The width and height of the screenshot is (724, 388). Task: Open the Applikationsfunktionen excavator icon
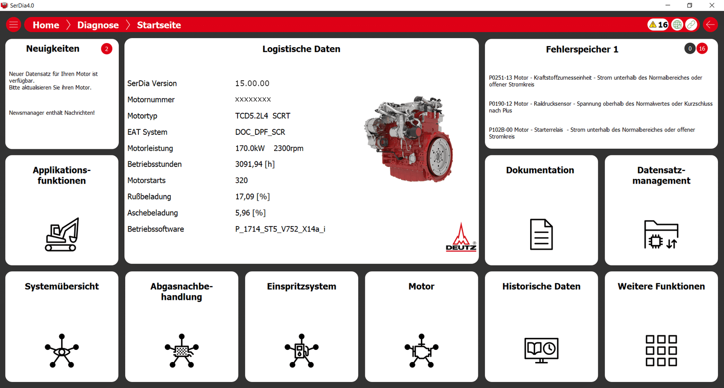pyautogui.click(x=61, y=233)
